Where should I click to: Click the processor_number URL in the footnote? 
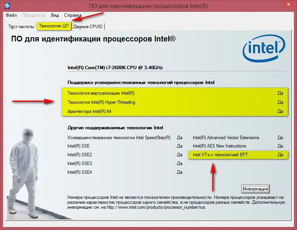coord(156,207)
